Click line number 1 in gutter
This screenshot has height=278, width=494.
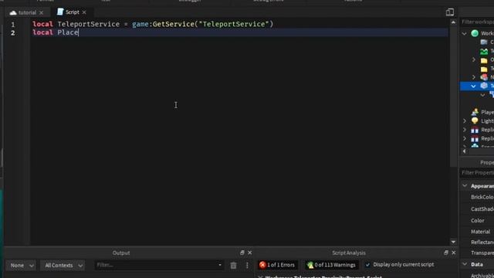13,24
